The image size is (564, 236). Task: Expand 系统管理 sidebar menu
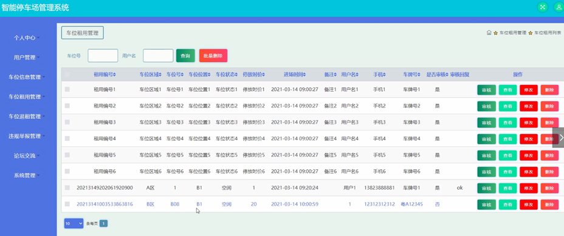[x=27, y=176]
